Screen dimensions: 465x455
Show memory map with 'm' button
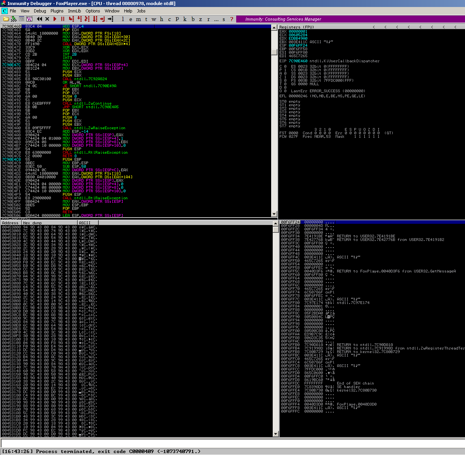[x=139, y=19]
